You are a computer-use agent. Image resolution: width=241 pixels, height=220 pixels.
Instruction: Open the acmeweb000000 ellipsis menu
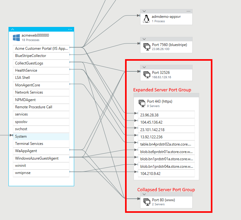coord(70,29)
